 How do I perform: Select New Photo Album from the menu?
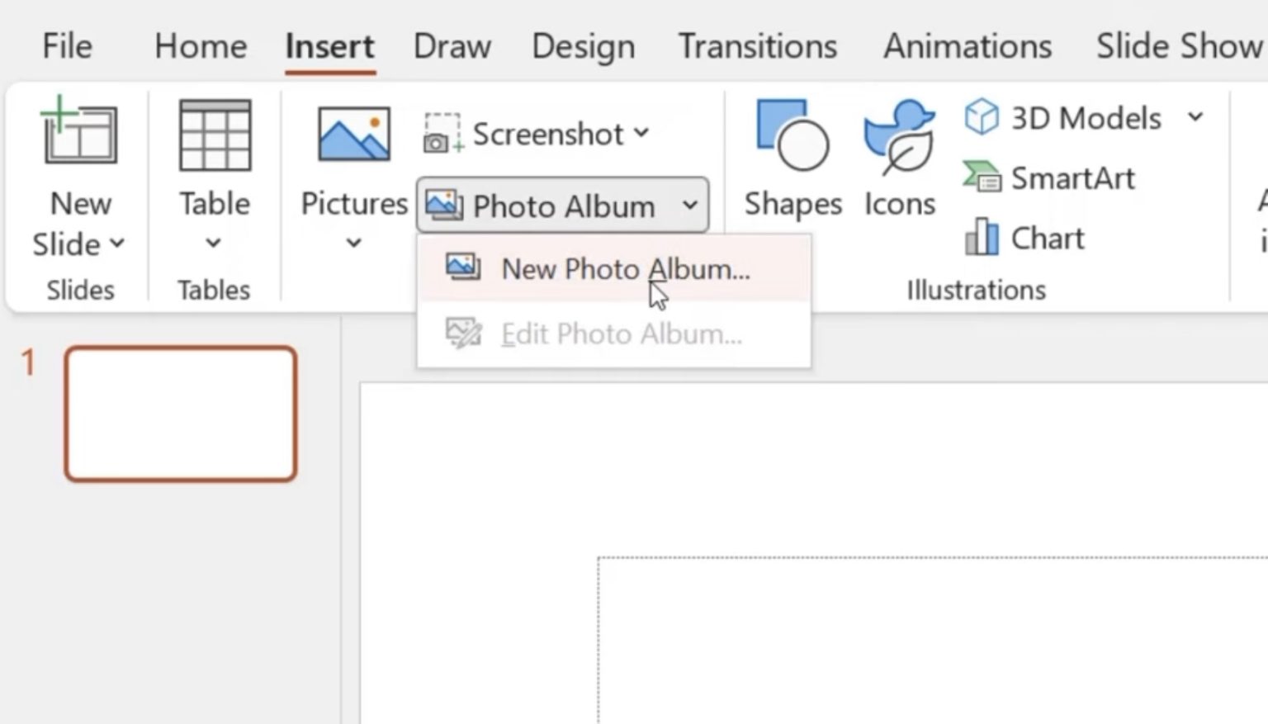coord(624,268)
